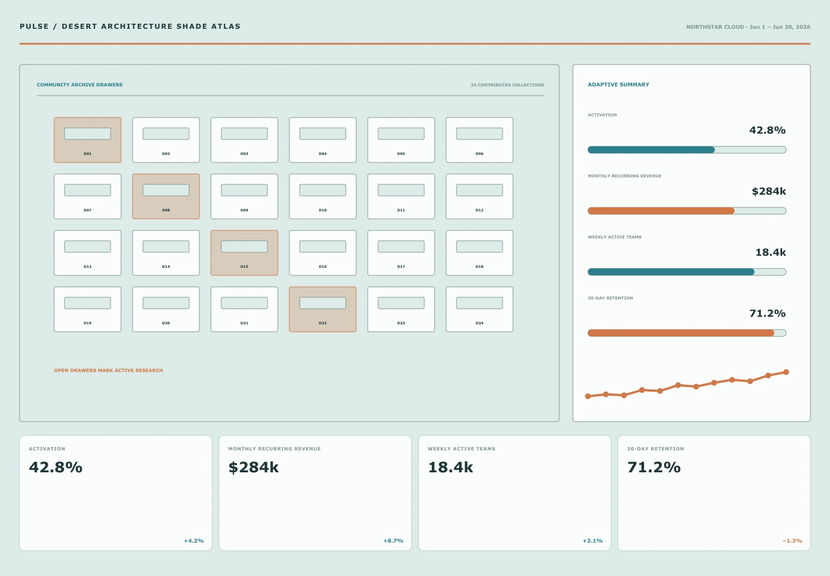Open drawer D20

point(166,309)
